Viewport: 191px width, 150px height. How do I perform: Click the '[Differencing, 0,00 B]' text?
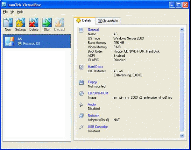[128, 75]
